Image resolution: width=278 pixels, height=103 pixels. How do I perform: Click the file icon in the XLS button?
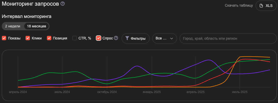point(261,6)
